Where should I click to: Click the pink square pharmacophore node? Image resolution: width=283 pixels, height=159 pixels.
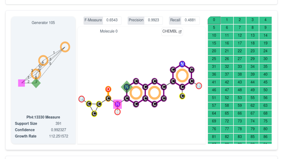(x=22, y=83)
